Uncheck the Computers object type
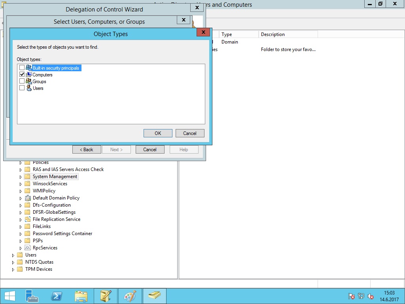 [x=22, y=74]
